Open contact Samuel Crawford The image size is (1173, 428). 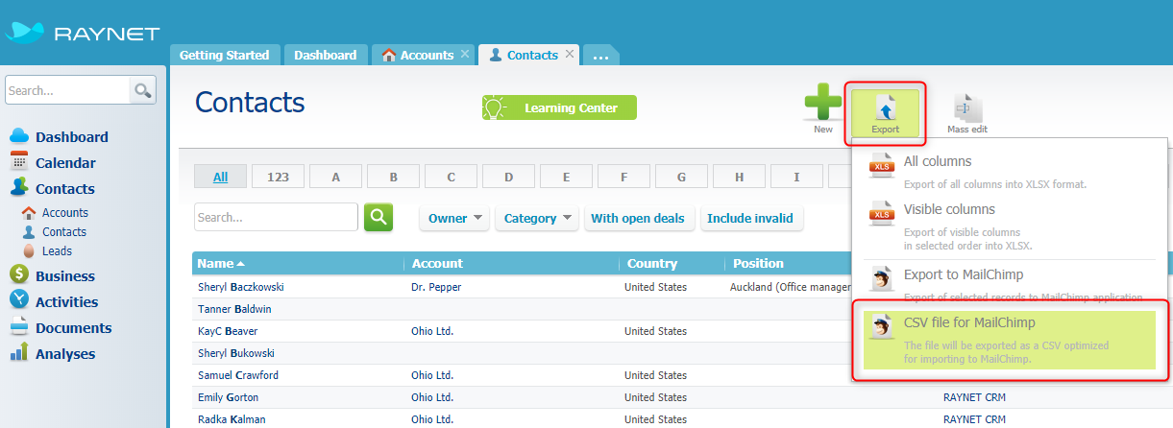pos(237,375)
